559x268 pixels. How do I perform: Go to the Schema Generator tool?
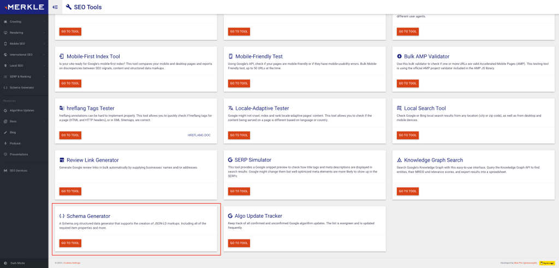tap(70, 243)
